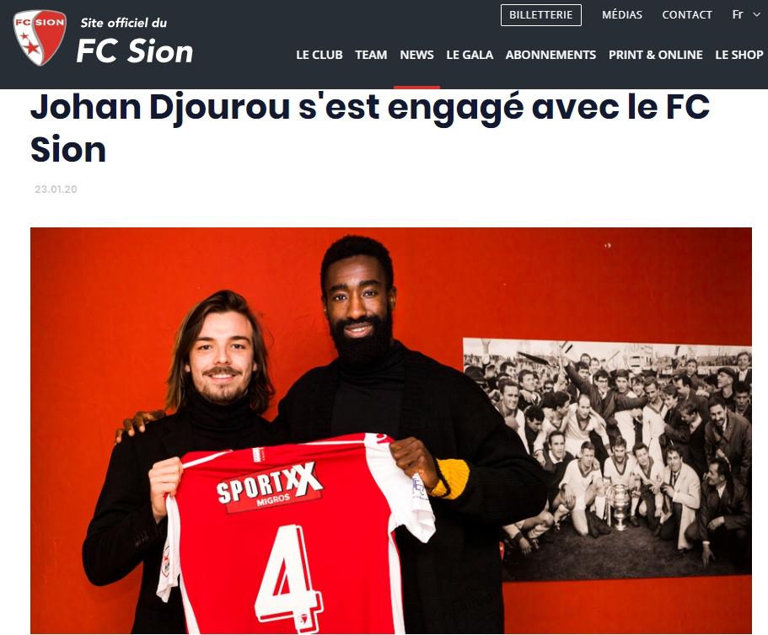Open the LE CLUB menu

[320, 55]
